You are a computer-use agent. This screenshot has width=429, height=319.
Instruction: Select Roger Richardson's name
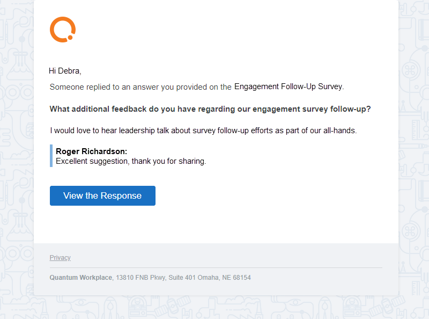pyautogui.click(x=91, y=151)
